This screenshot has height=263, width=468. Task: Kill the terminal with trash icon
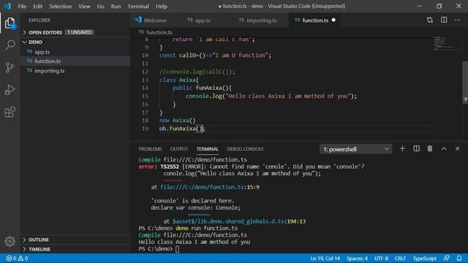pyautogui.click(x=430, y=148)
